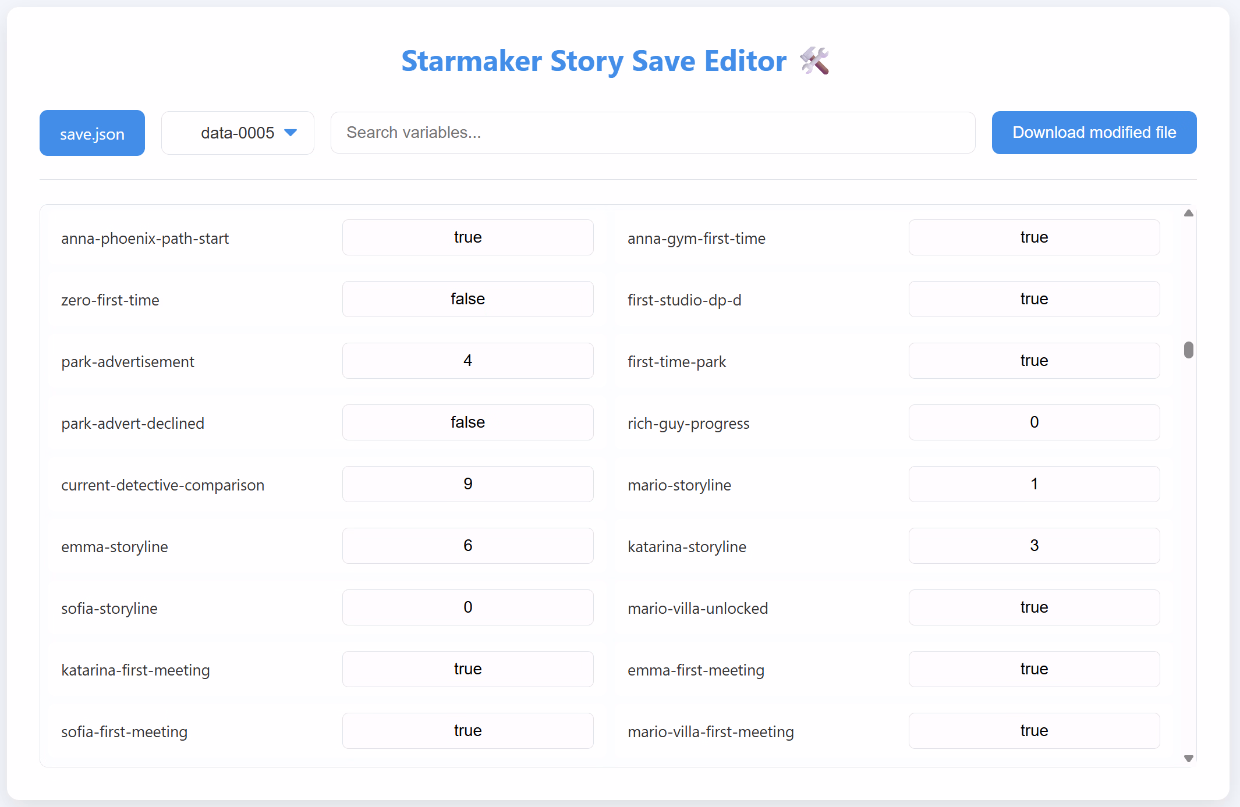1240x807 pixels.
Task: Focus the Search variables field
Action: [653, 133]
